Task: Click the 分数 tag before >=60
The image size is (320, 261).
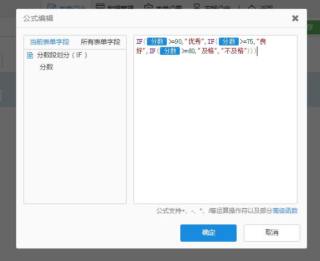Action: coord(170,51)
